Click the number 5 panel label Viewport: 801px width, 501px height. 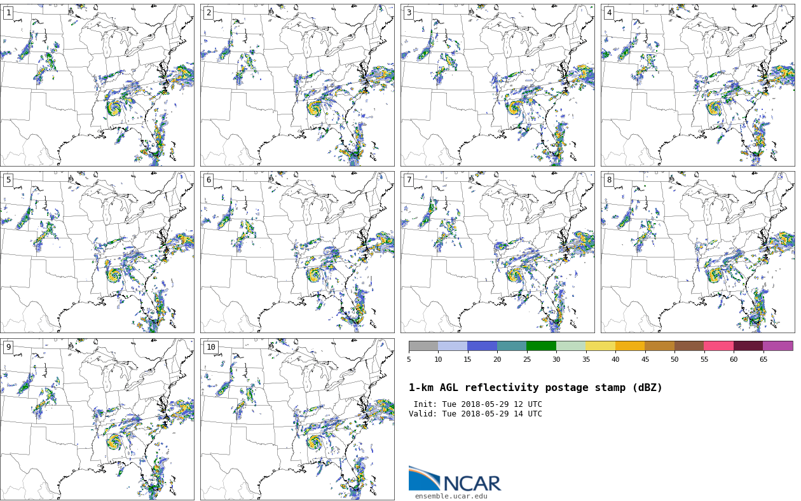[8, 180]
